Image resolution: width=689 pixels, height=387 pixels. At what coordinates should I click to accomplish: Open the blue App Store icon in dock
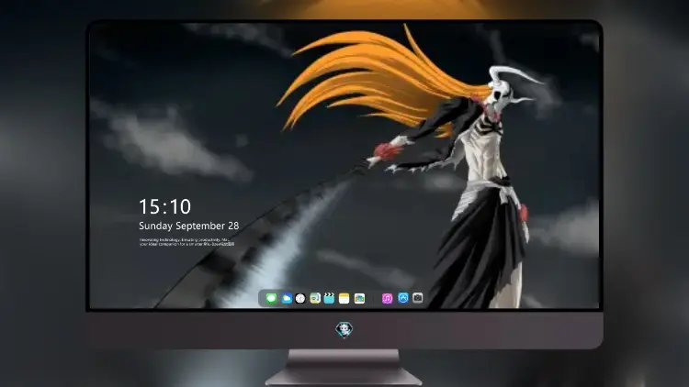pyautogui.click(x=403, y=298)
